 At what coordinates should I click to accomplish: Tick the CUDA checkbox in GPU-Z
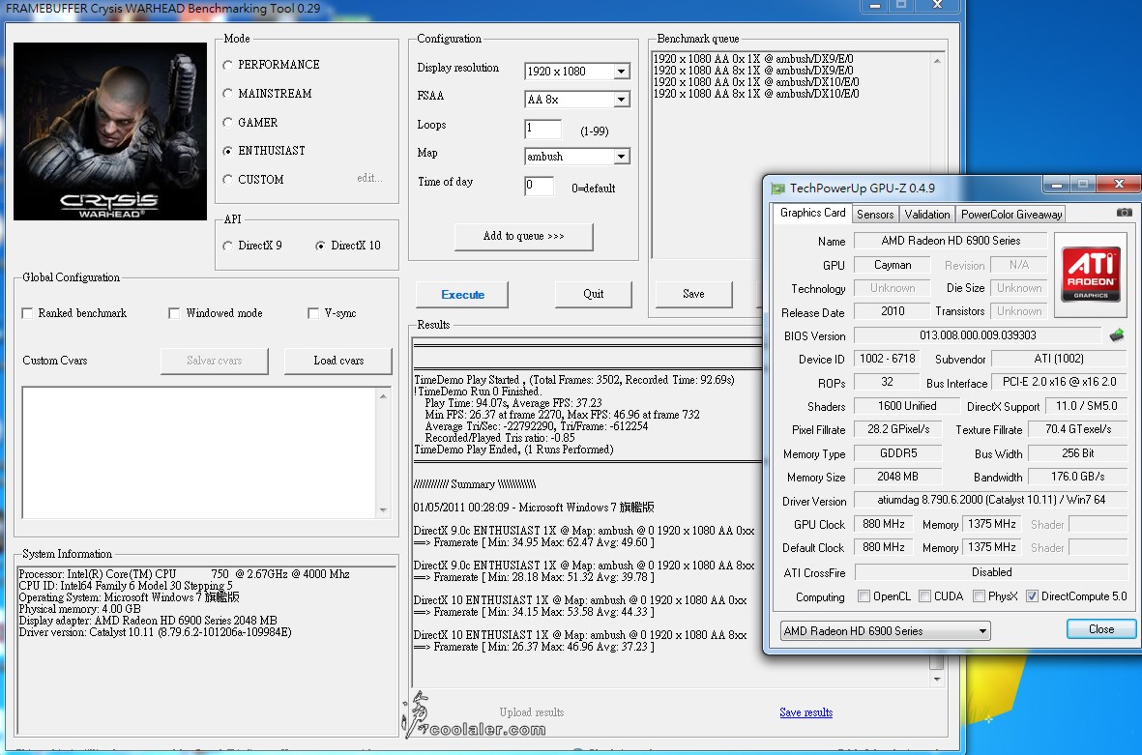click(x=925, y=596)
